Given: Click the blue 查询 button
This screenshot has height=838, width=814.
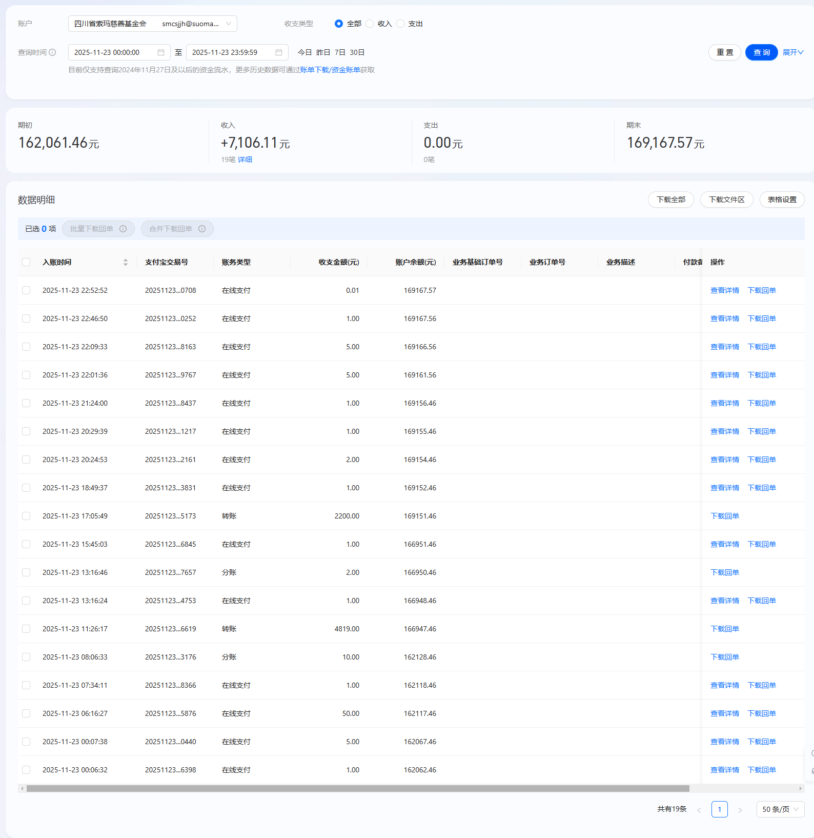Looking at the screenshot, I should (x=761, y=52).
